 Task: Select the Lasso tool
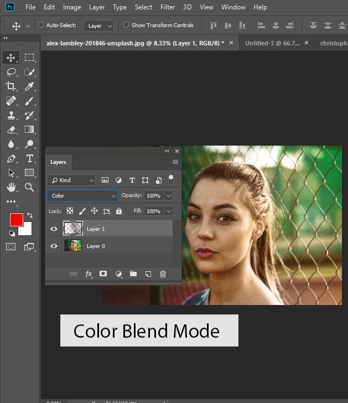(x=11, y=72)
